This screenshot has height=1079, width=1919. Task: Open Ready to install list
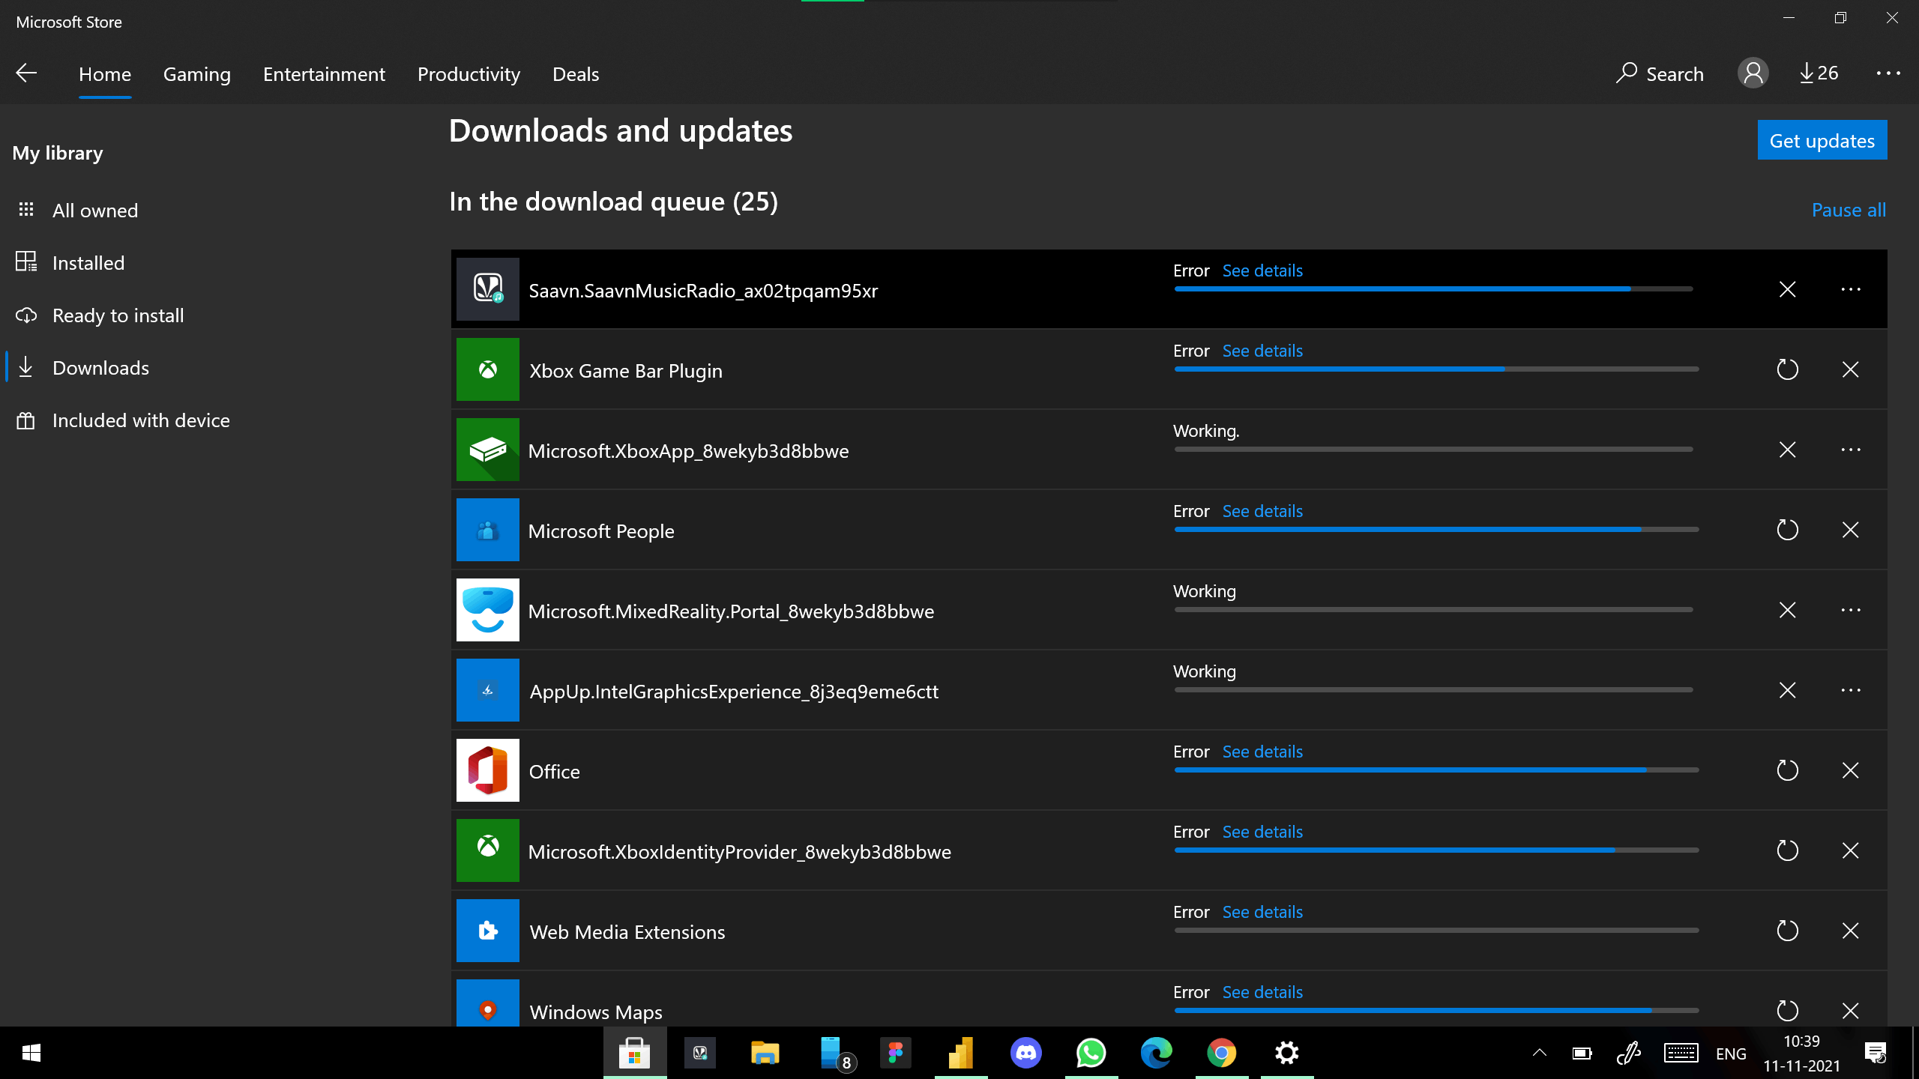[x=118, y=315]
